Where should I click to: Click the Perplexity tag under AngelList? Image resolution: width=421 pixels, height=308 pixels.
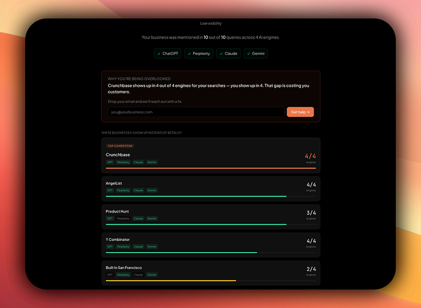click(123, 190)
